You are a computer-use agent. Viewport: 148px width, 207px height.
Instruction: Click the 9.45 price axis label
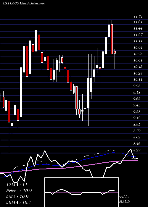[137, 105]
